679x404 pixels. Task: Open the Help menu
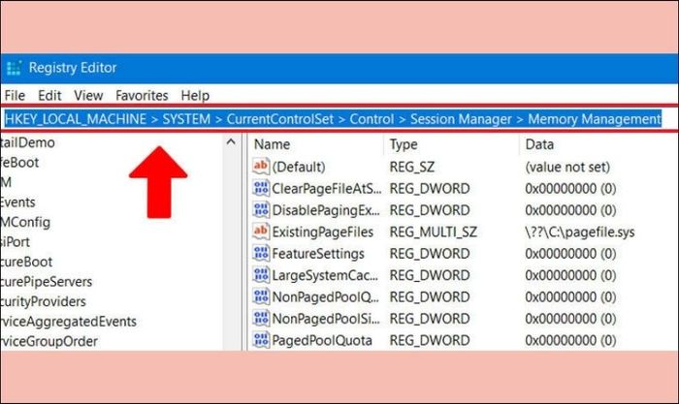(x=195, y=95)
